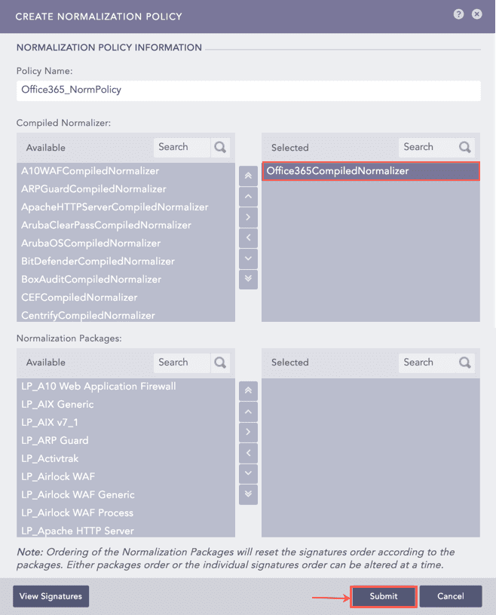Cancel creating the policy
The width and height of the screenshot is (496, 615).
pyautogui.click(x=450, y=596)
